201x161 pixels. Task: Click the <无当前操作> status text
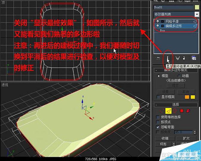(x=176, y=81)
